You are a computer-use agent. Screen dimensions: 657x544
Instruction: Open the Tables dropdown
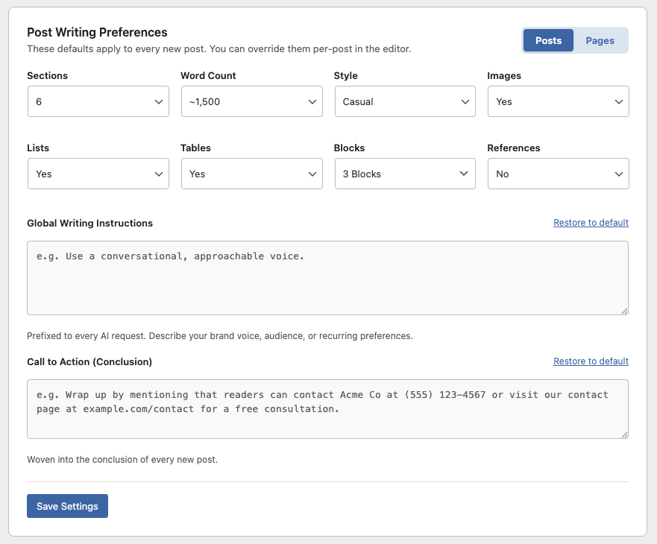coord(252,174)
